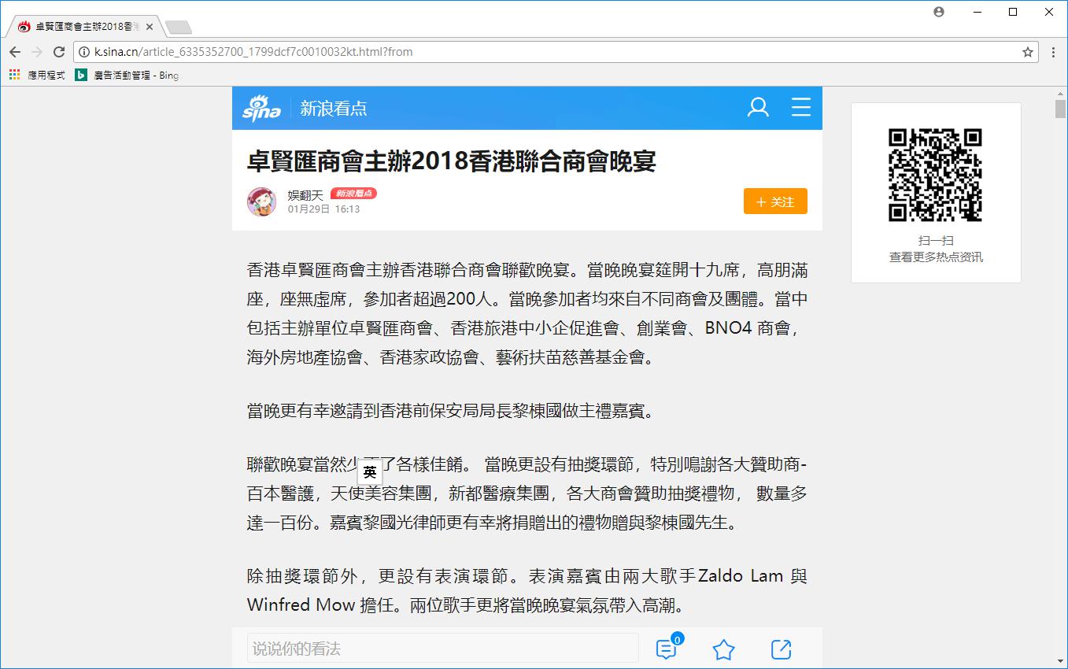The height and width of the screenshot is (669, 1068).
Task: Click the paragraph mentioning Zaldo Lam
Action: [x=527, y=590]
